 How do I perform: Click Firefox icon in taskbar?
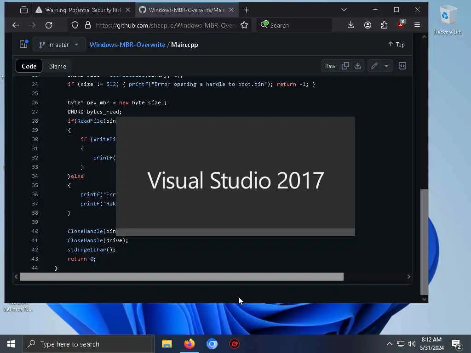point(189,344)
